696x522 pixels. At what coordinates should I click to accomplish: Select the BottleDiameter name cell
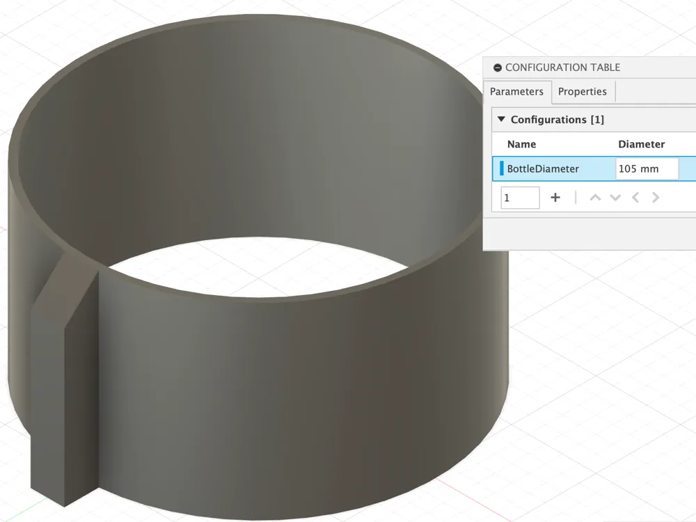click(543, 168)
